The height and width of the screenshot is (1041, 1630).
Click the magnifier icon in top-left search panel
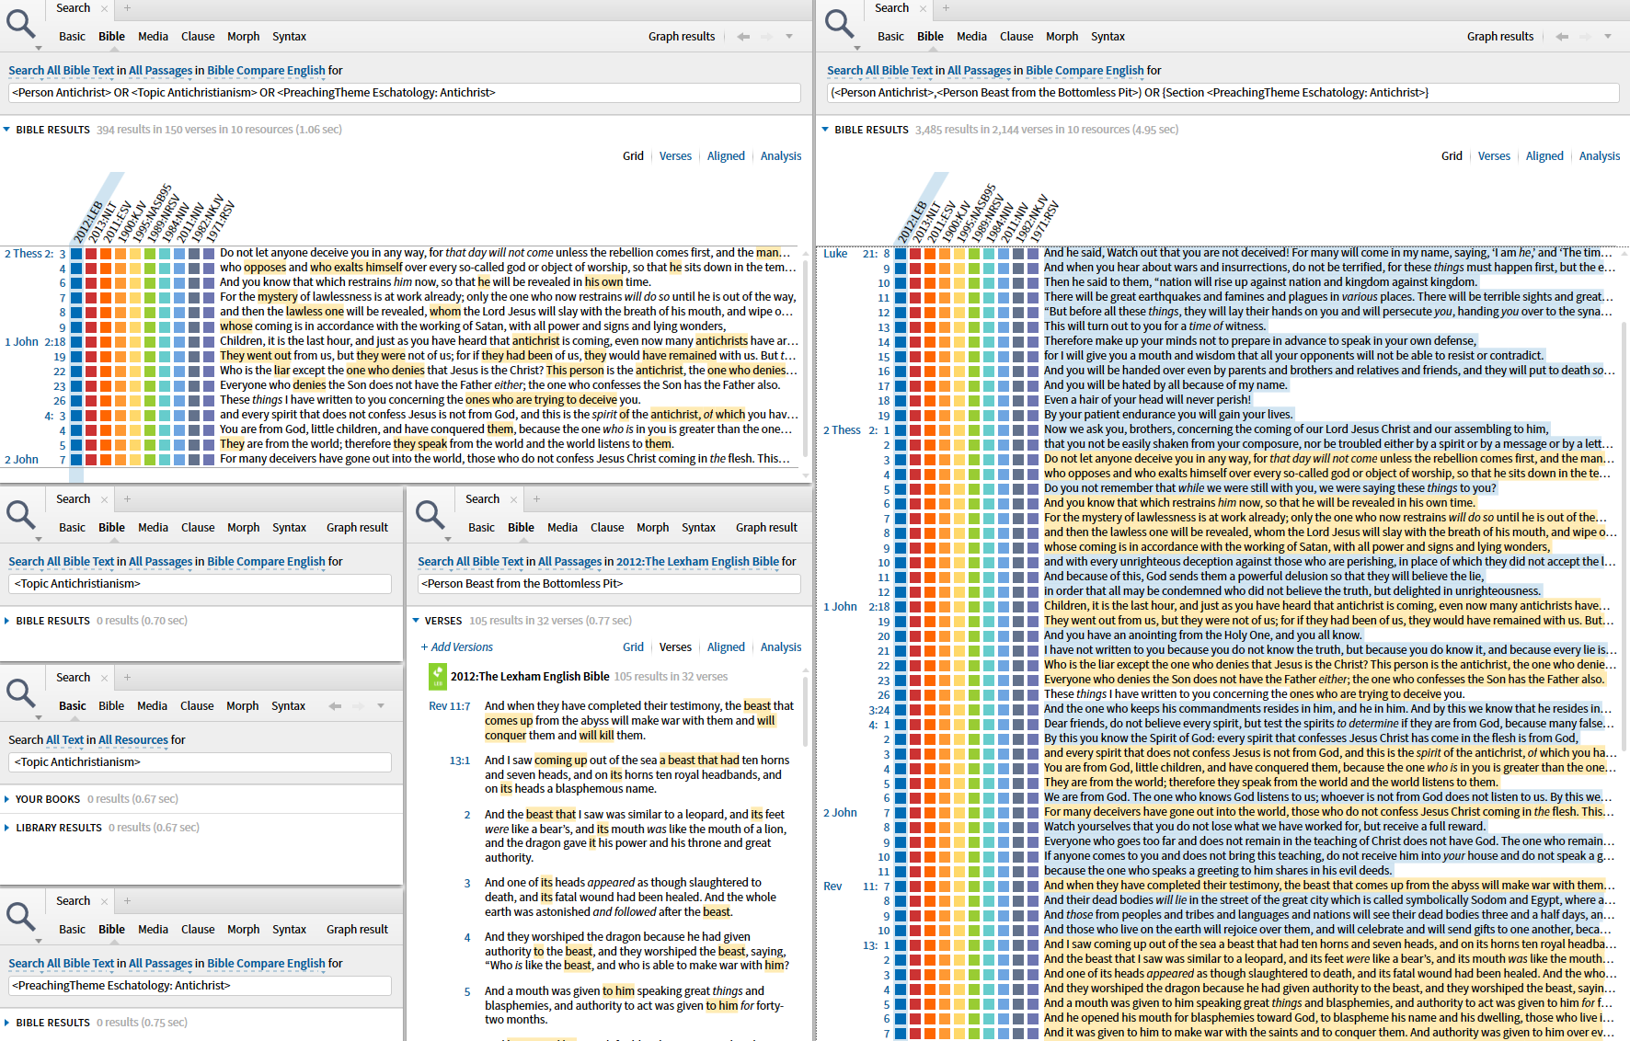(20, 24)
